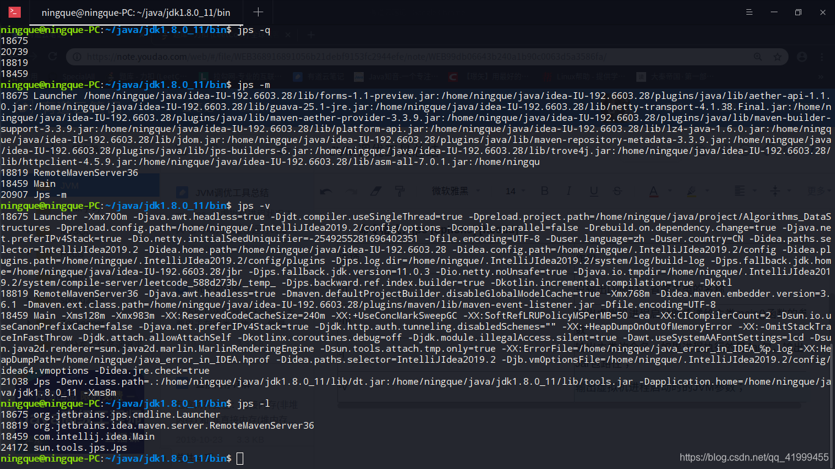Minimize the terminal window
Image resolution: width=835 pixels, height=469 pixels.
(774, 12)
